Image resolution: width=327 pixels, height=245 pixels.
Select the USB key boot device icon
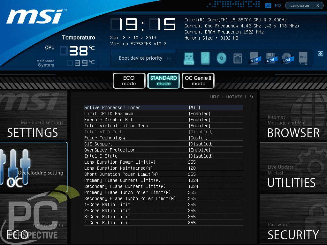tap(189, 58)
